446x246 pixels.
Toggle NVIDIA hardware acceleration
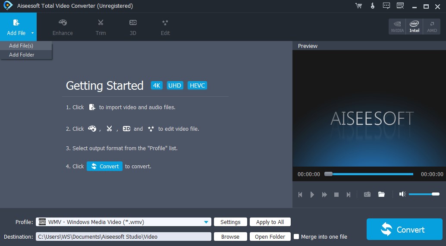(397, 26)
